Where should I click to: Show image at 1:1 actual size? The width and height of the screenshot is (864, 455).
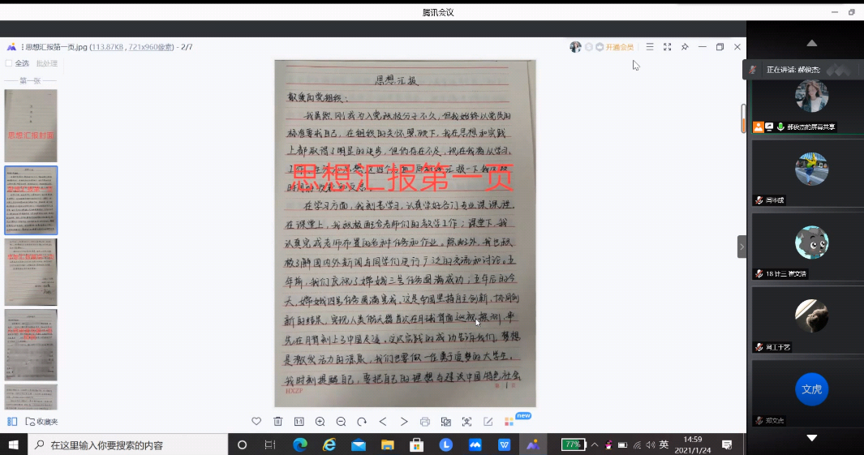point(299,422)
